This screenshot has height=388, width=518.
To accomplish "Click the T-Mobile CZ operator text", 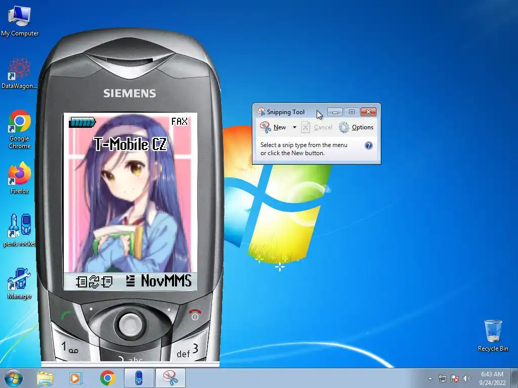I will click(x=130, y=144).
